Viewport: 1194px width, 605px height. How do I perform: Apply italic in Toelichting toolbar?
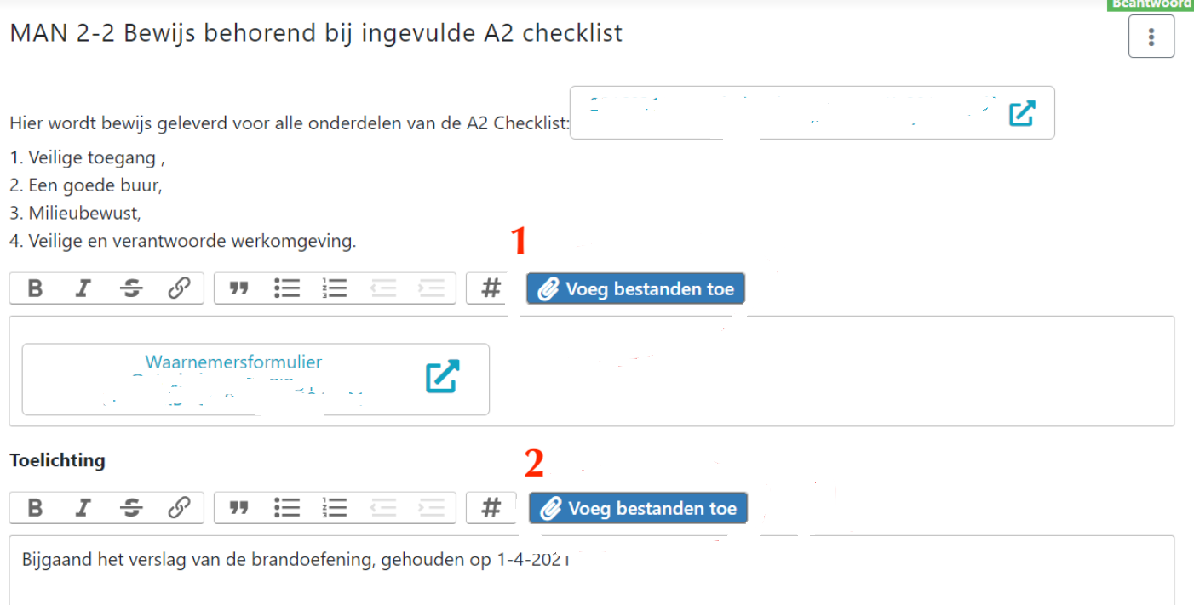[83, 508]
